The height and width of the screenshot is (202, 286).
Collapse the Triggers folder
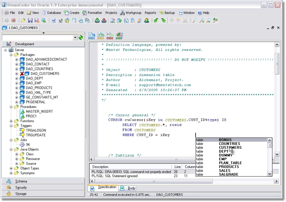(x=11, y=126)
